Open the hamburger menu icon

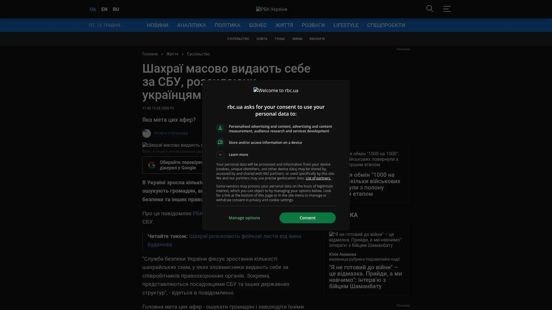447,9
